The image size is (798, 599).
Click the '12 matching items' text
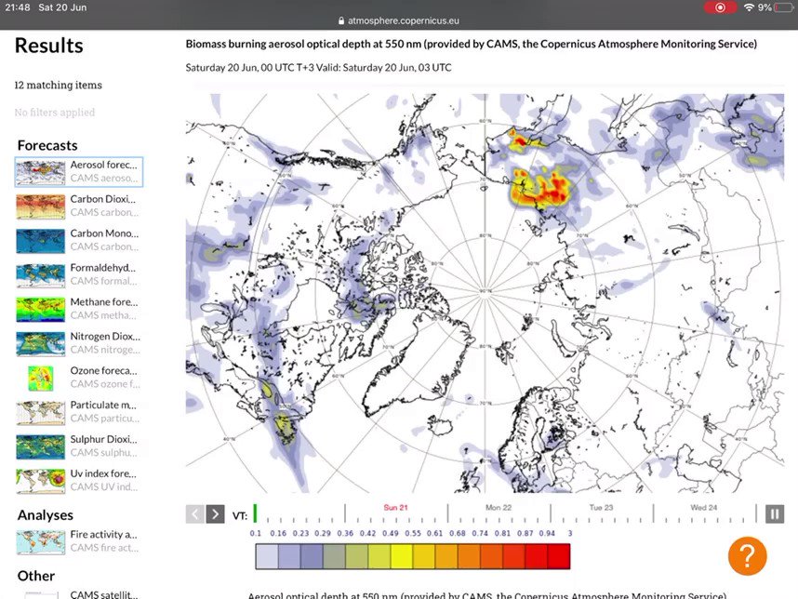coord(58,85)
